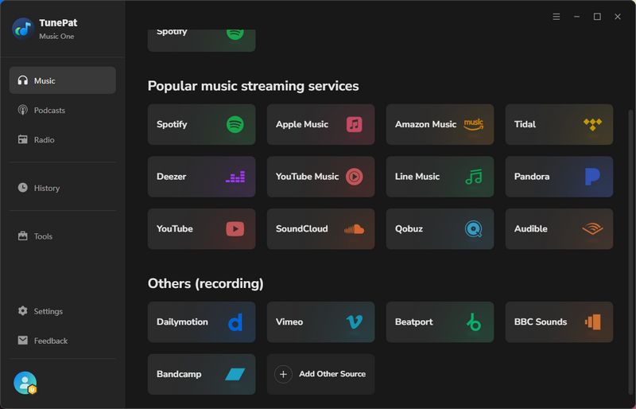Screen dimensions: 636x409
Task: Click the Amazon Music logo icon
Action: pos(473,124)
